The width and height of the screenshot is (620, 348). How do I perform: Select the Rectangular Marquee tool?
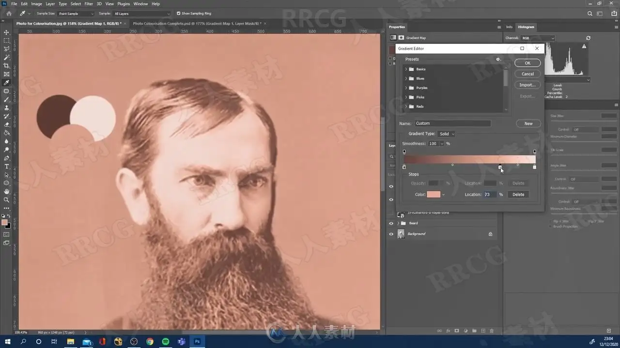(x=7, y=41)
